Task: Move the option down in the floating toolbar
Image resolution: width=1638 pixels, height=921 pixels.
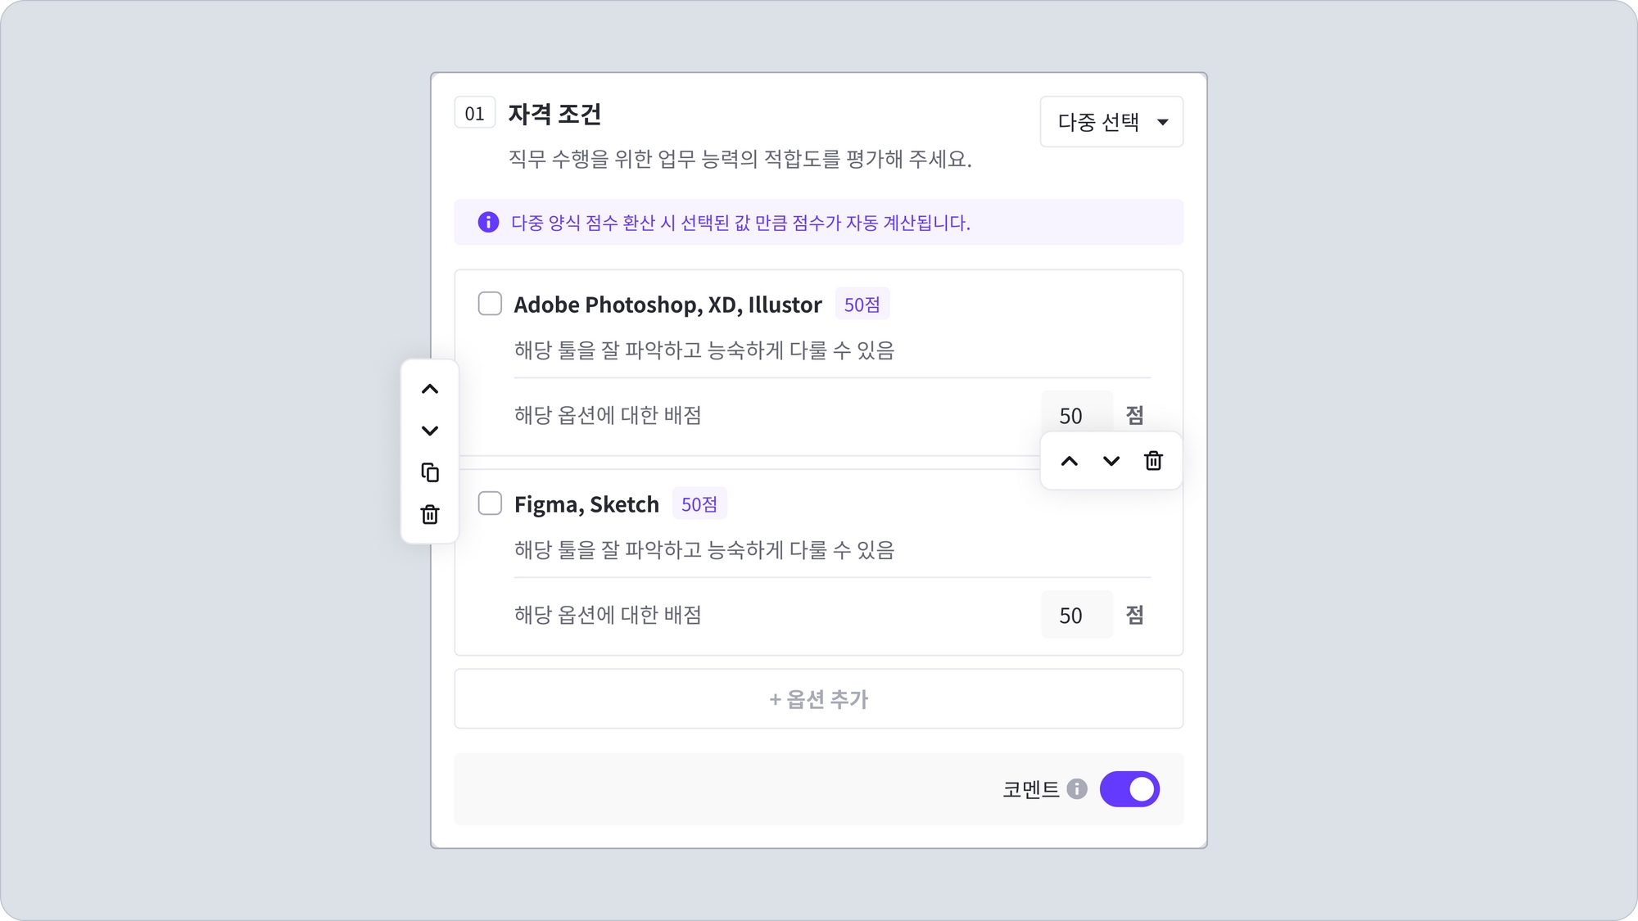Action: point(1111,461)
